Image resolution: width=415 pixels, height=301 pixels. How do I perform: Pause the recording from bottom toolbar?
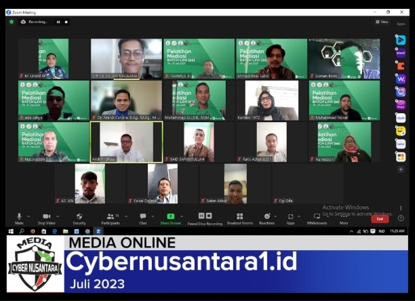point(201,216)
